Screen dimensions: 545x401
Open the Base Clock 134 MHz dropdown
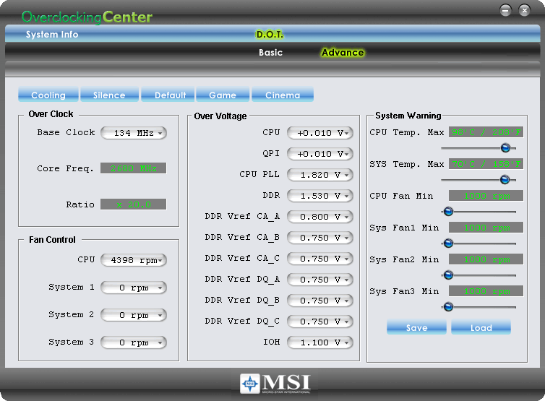tap(134, 133)
